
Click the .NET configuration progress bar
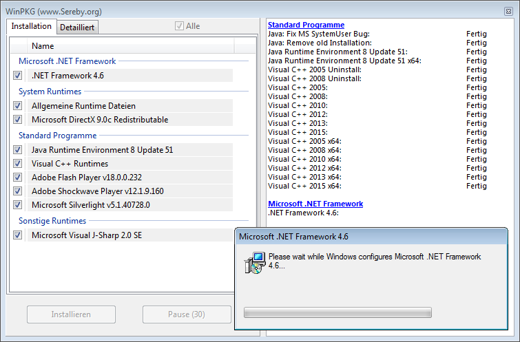(x=337, y=312)
